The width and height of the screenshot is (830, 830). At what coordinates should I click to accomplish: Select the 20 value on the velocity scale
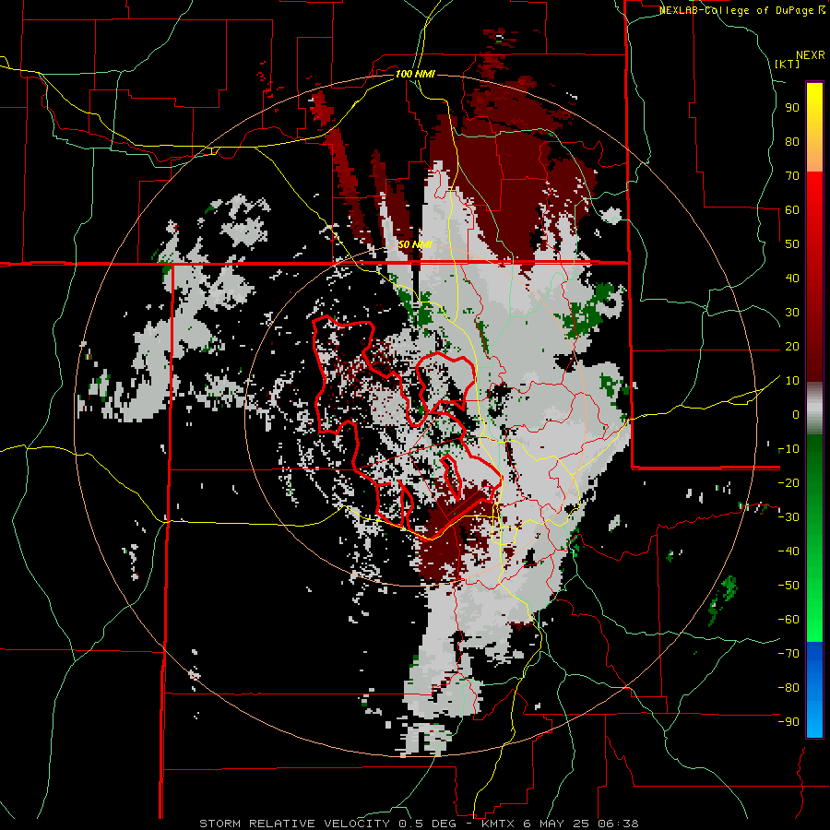click(x=792, y=347)
